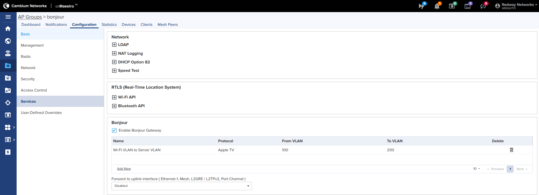Open Forward to uplink interface dropdown
Viewport: 539px width, 195px height.
click(182, 186)
